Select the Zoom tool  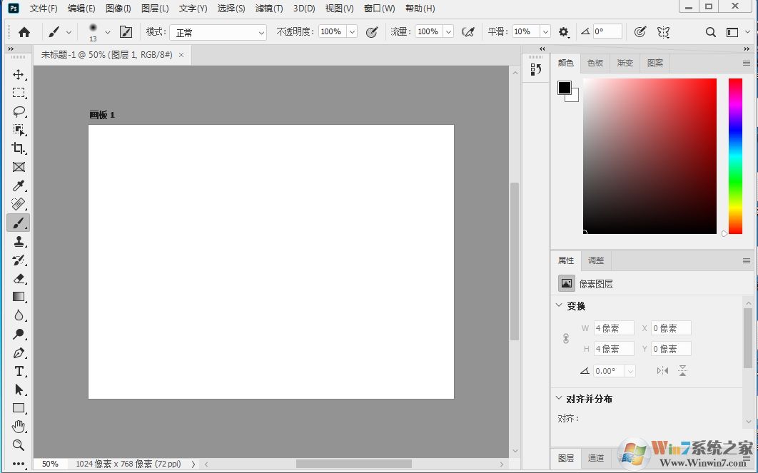[19, 445]
